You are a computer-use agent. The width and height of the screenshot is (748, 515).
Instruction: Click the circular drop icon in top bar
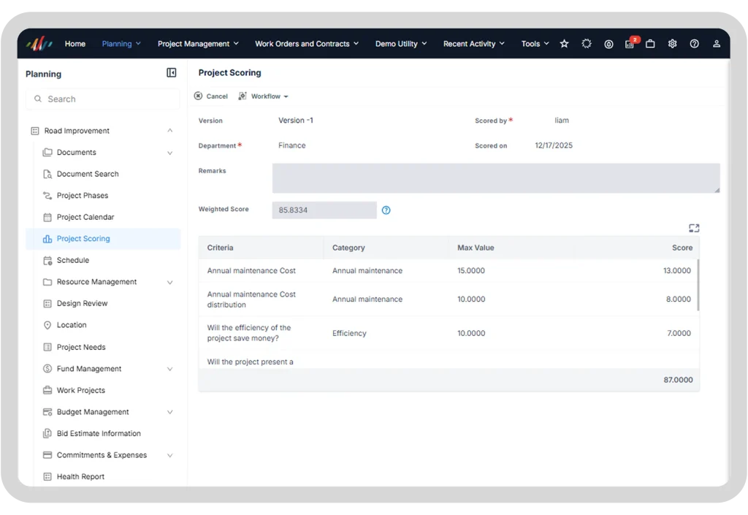(x=608, y=45)
